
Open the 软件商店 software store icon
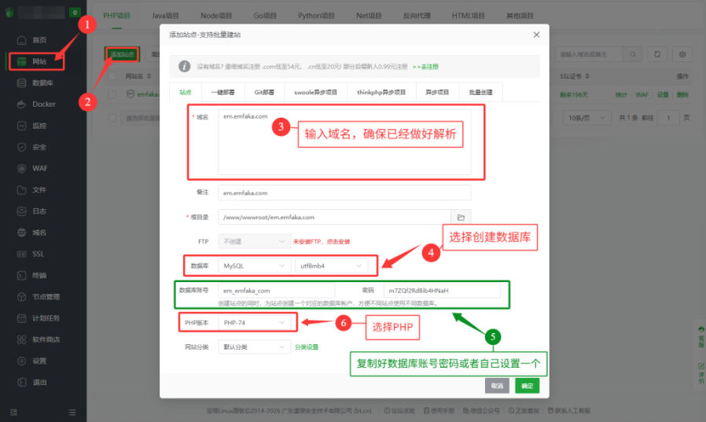[21, 339]
